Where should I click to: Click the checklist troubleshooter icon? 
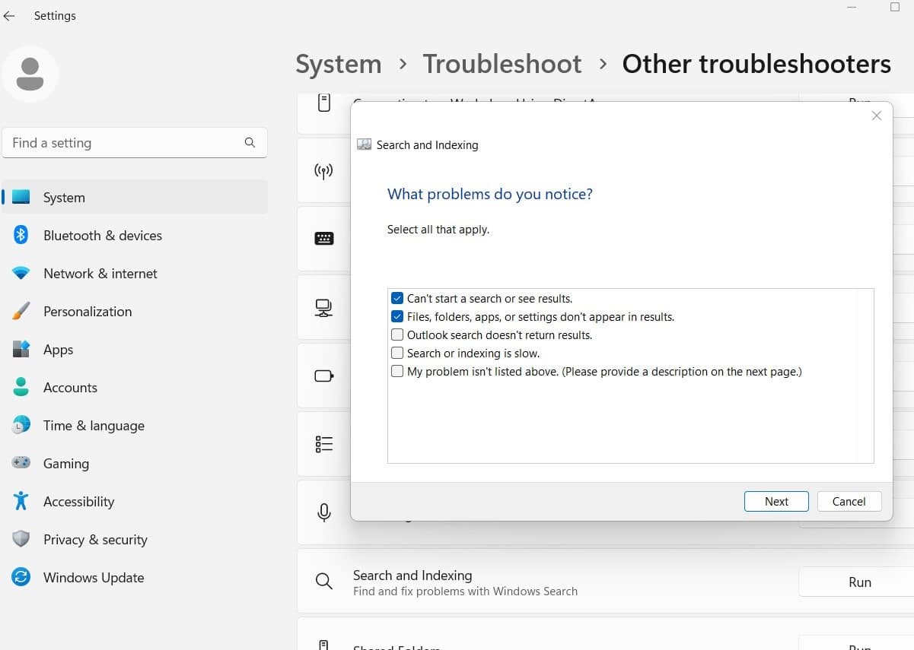coord(324,444)
